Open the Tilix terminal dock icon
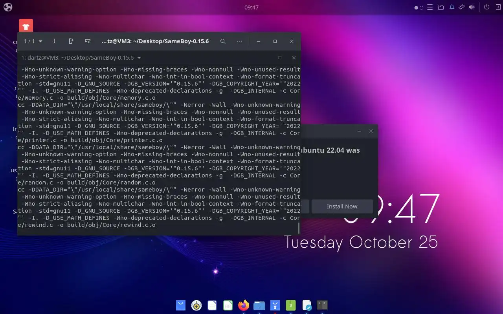Viewport: 503px width, 314px height. pos(322,305)
